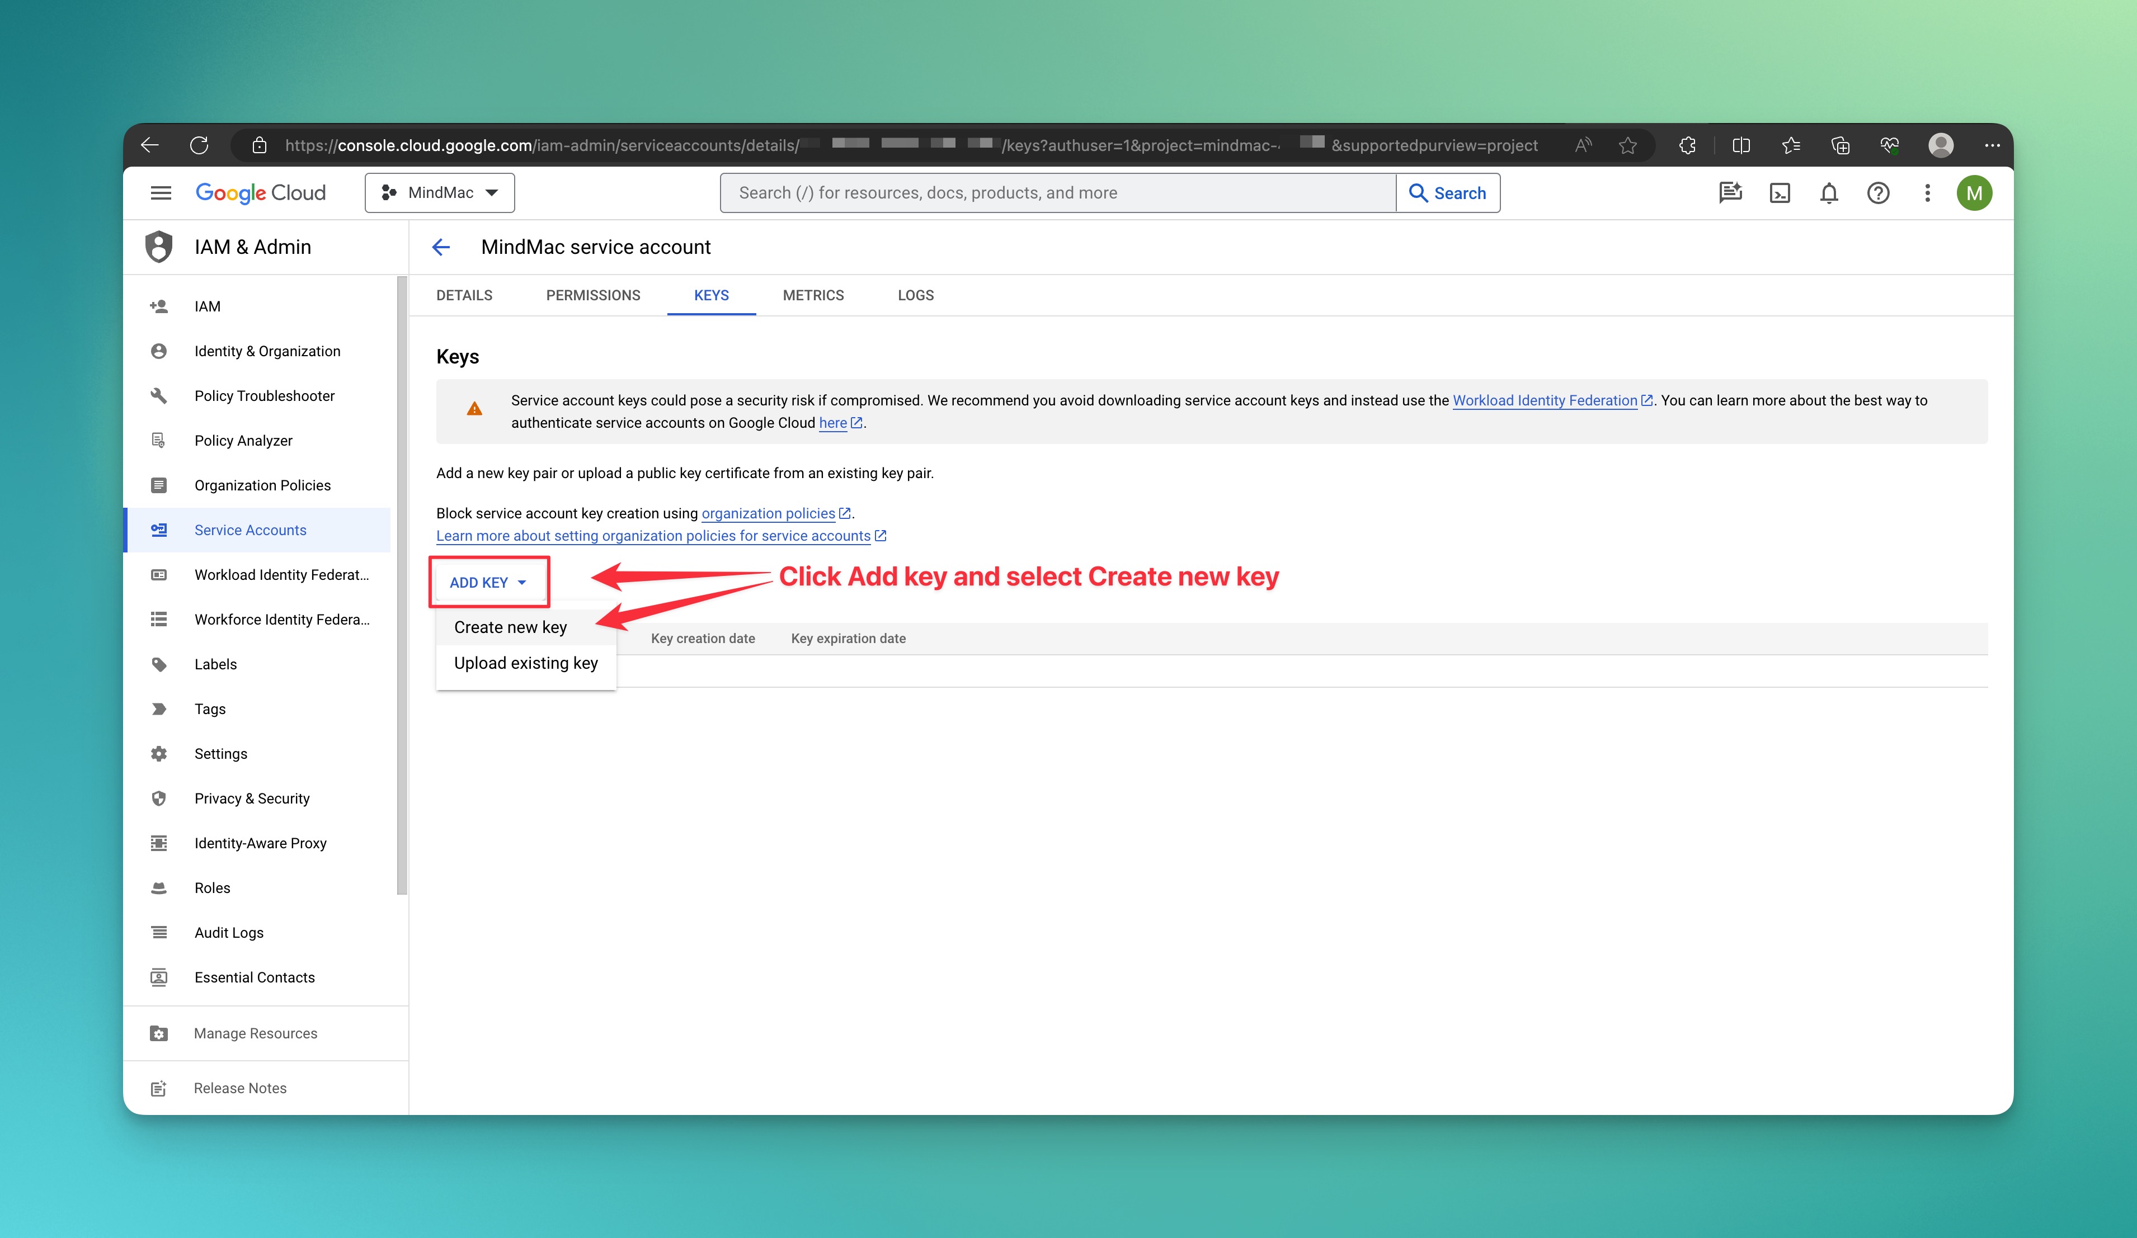Switch to the PERMISSIONS tab

593,295
